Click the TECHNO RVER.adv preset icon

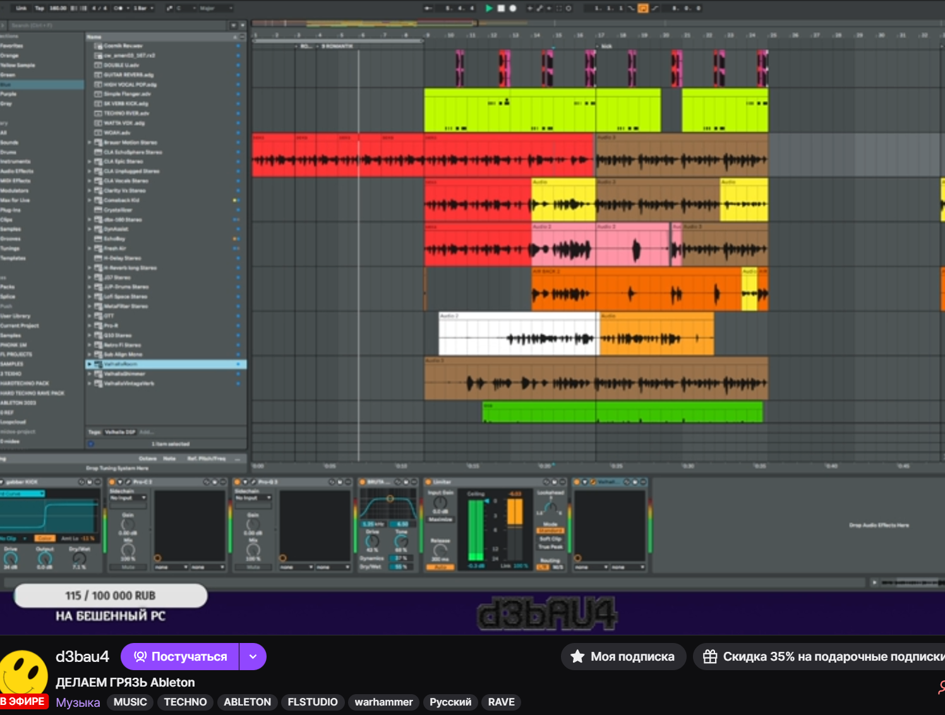click(99, 113)
